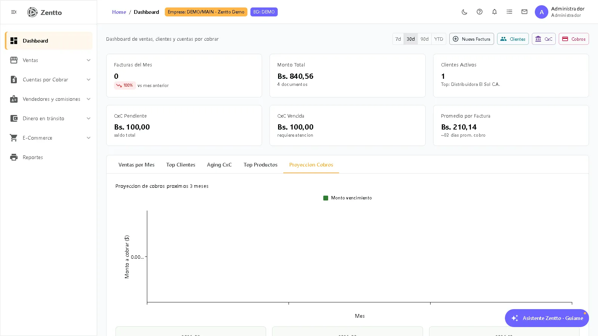Click the Reportes printer icon
This screenshot has height=336, width=598.
pyautogui.click(x=14, y=157)
